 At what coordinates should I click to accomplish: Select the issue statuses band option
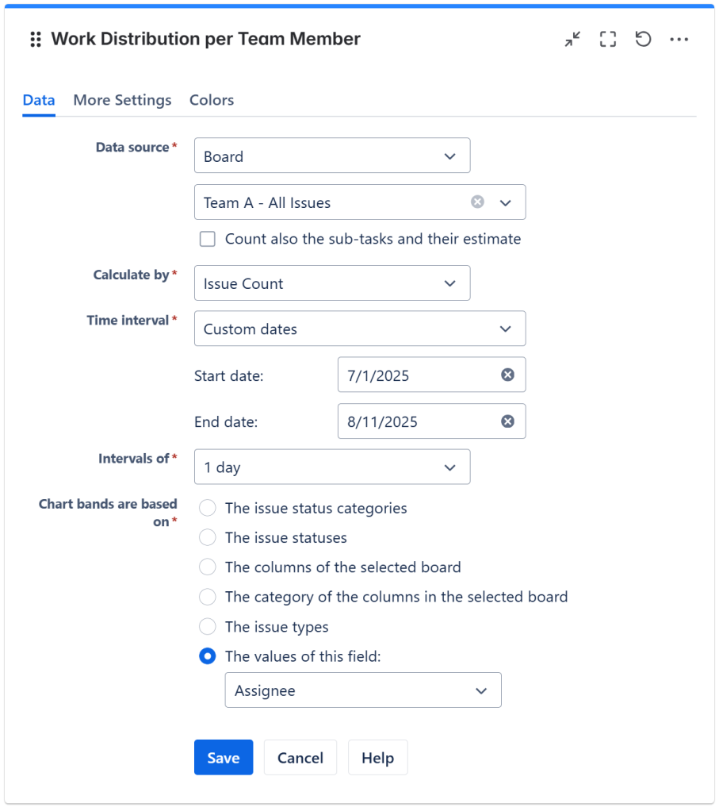coord(207,537)
